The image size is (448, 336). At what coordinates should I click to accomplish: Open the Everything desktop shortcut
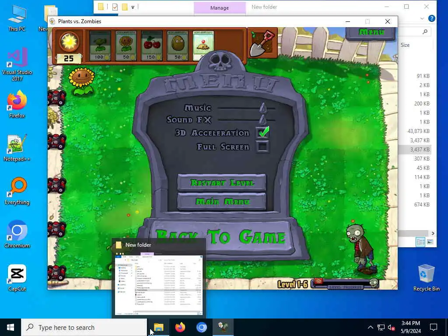pyautogui.click(x=17, y=192)
